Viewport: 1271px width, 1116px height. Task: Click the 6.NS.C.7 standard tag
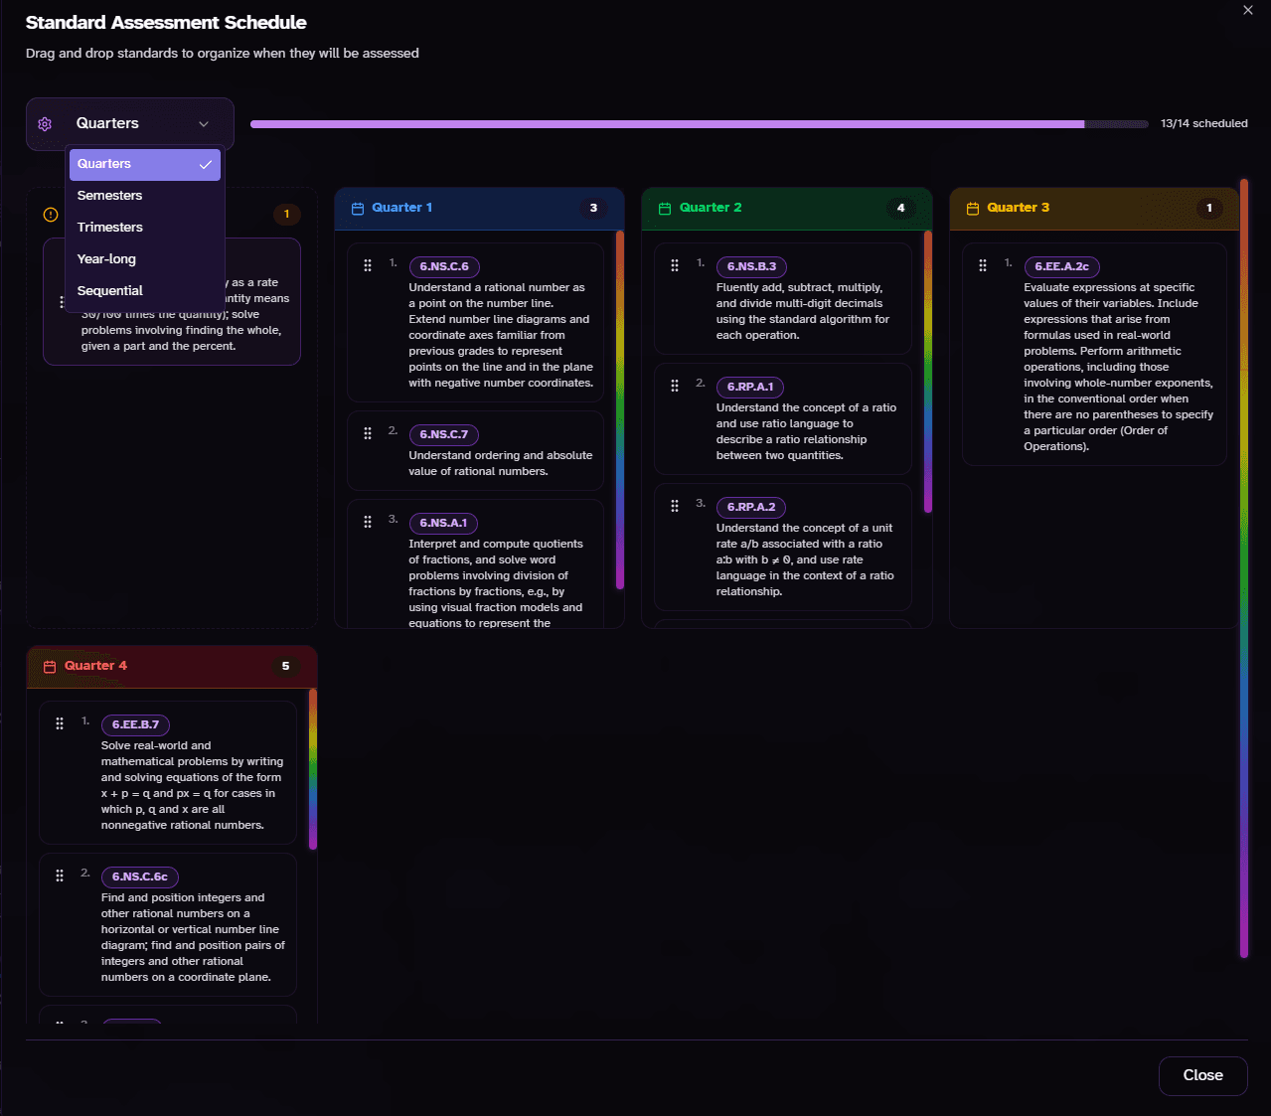click(444, 434)
